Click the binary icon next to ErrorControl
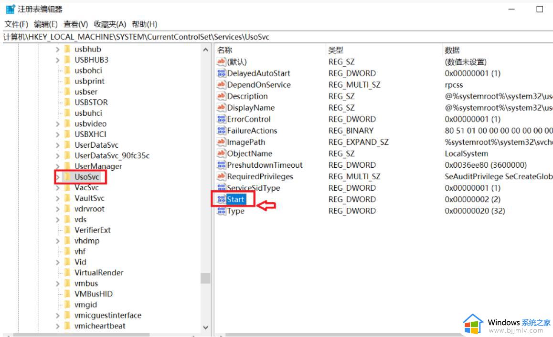Screen dimensions: 553x337 (x=221, y=119)
